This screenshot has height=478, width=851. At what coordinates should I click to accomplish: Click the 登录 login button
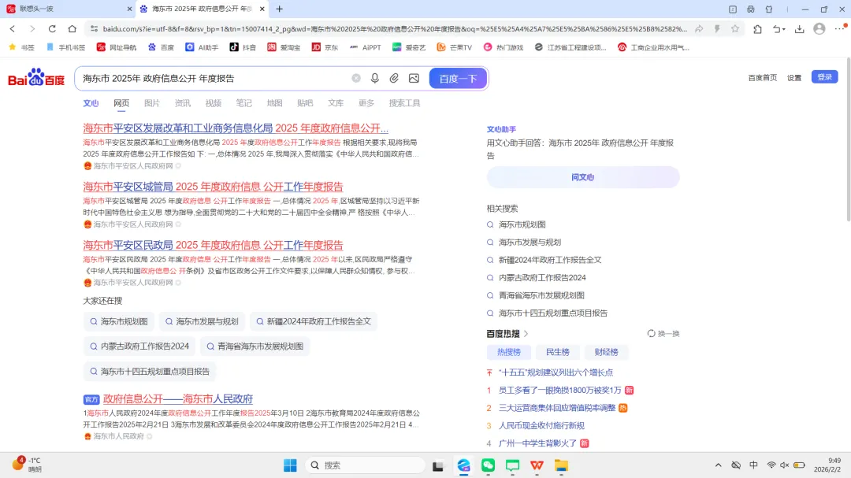[x=824, y=77]
